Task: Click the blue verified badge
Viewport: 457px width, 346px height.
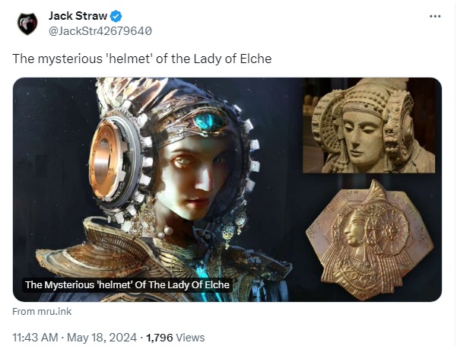Action: [x=116, y=16]
